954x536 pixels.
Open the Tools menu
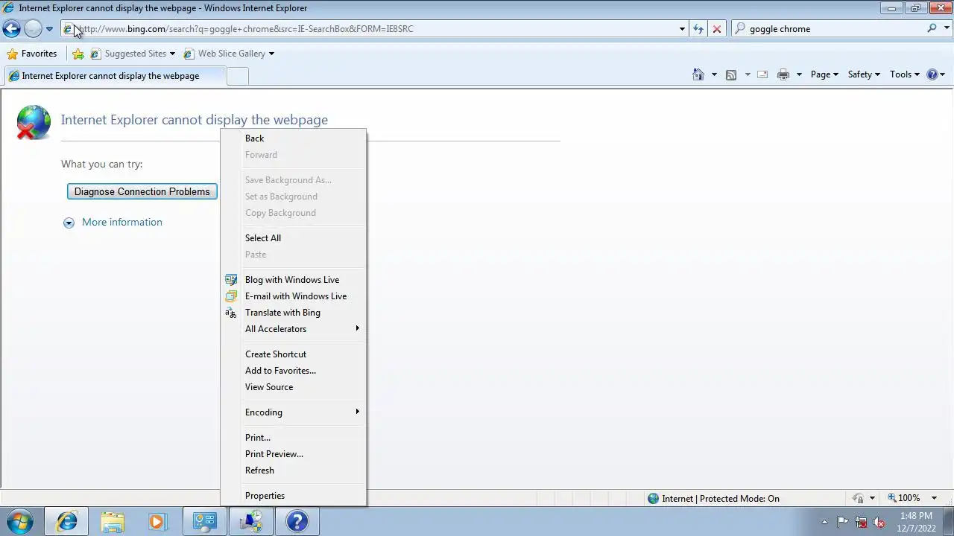click(905, 74)
